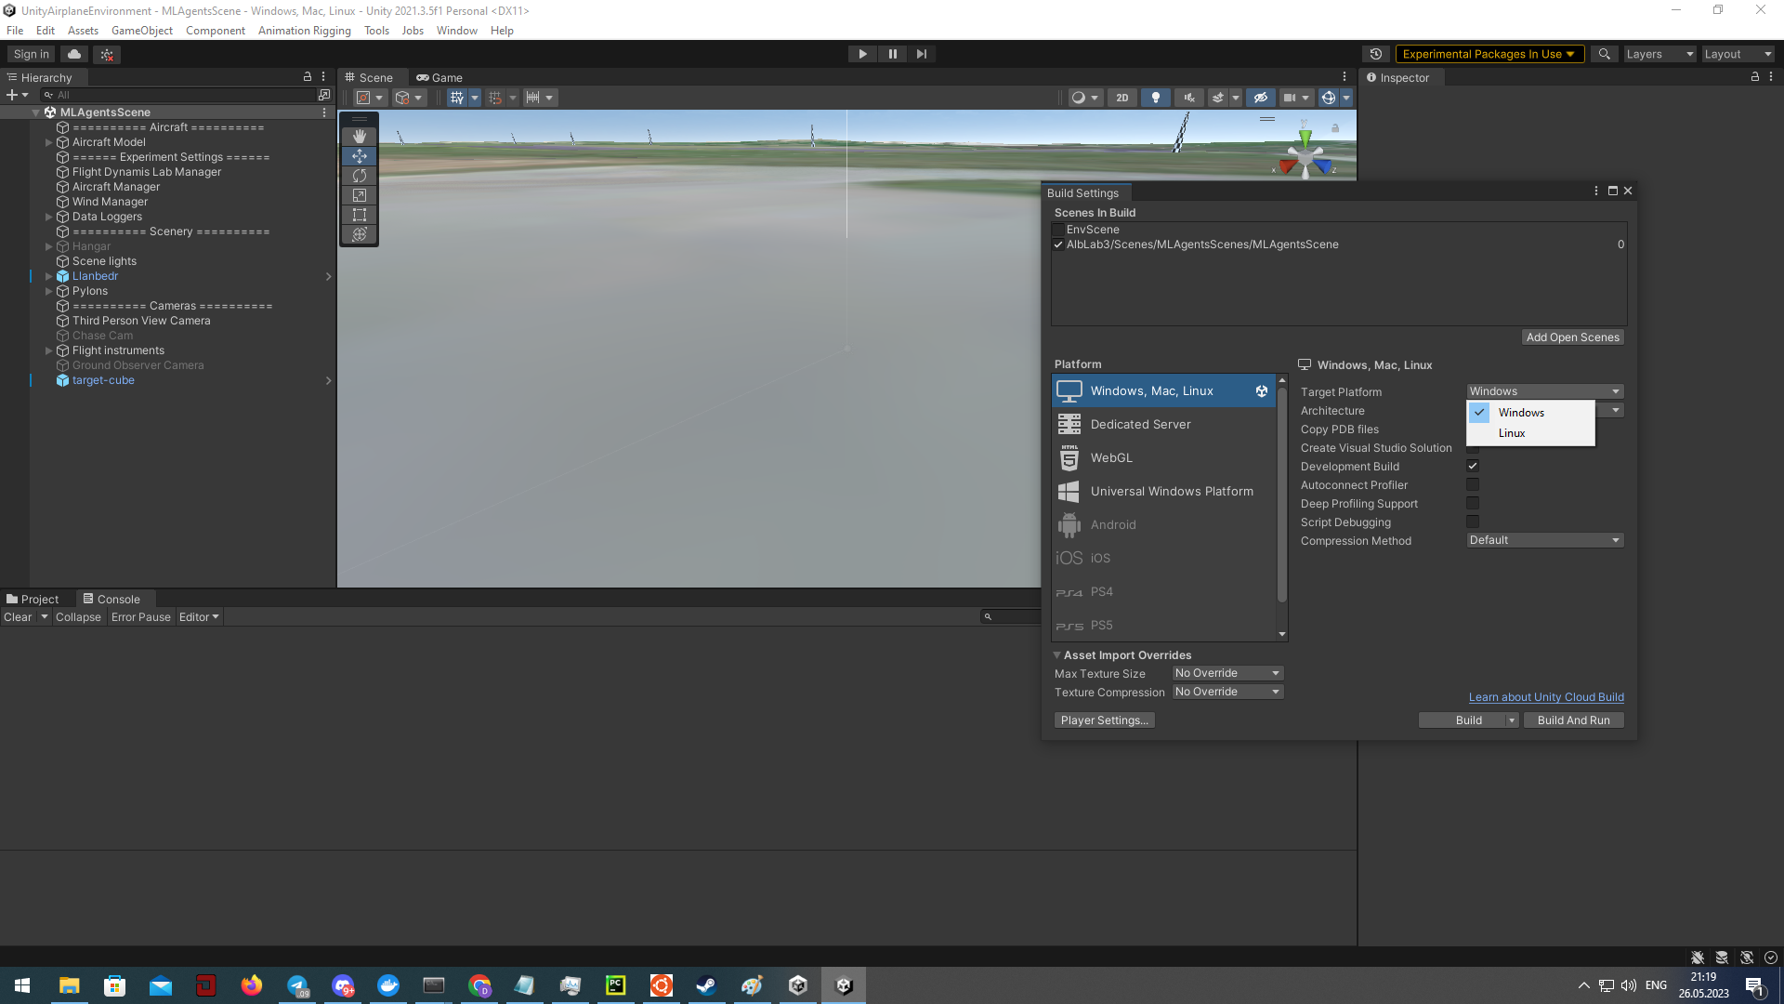Click the Build And Run button
Screen dimensions: 1784x1004
click(x=1573, y=720)
